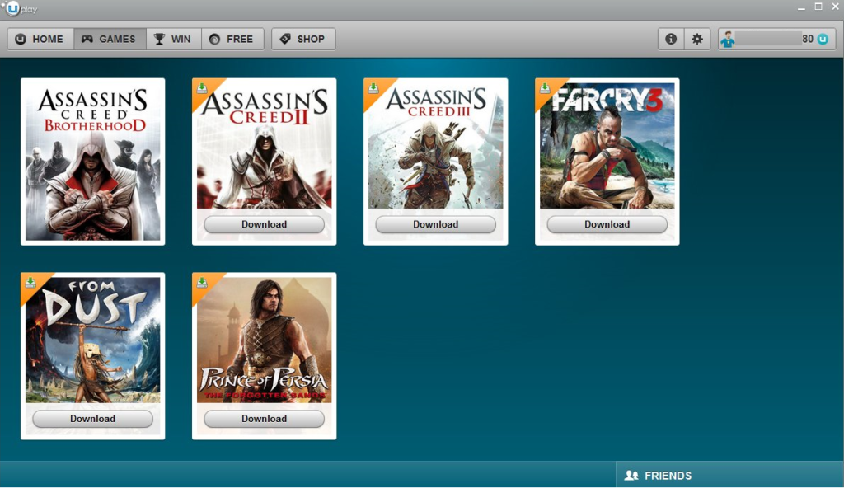Minimize the Uplay window
844x488 pixels.
click(x=801, y=7)
